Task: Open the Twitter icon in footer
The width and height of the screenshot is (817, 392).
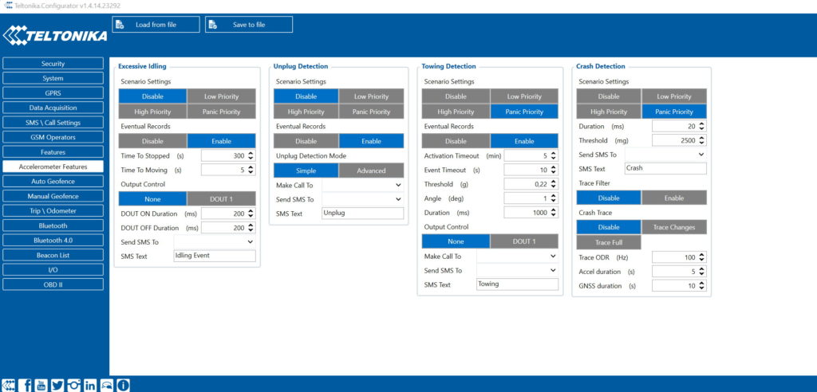Action: coord(57,386)
